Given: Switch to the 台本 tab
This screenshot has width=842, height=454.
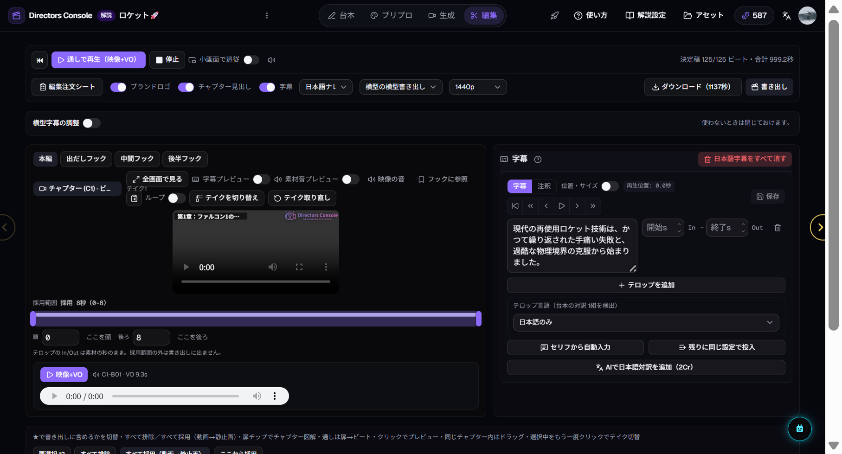Looking at the screenshot, I should tap(341, 15).
